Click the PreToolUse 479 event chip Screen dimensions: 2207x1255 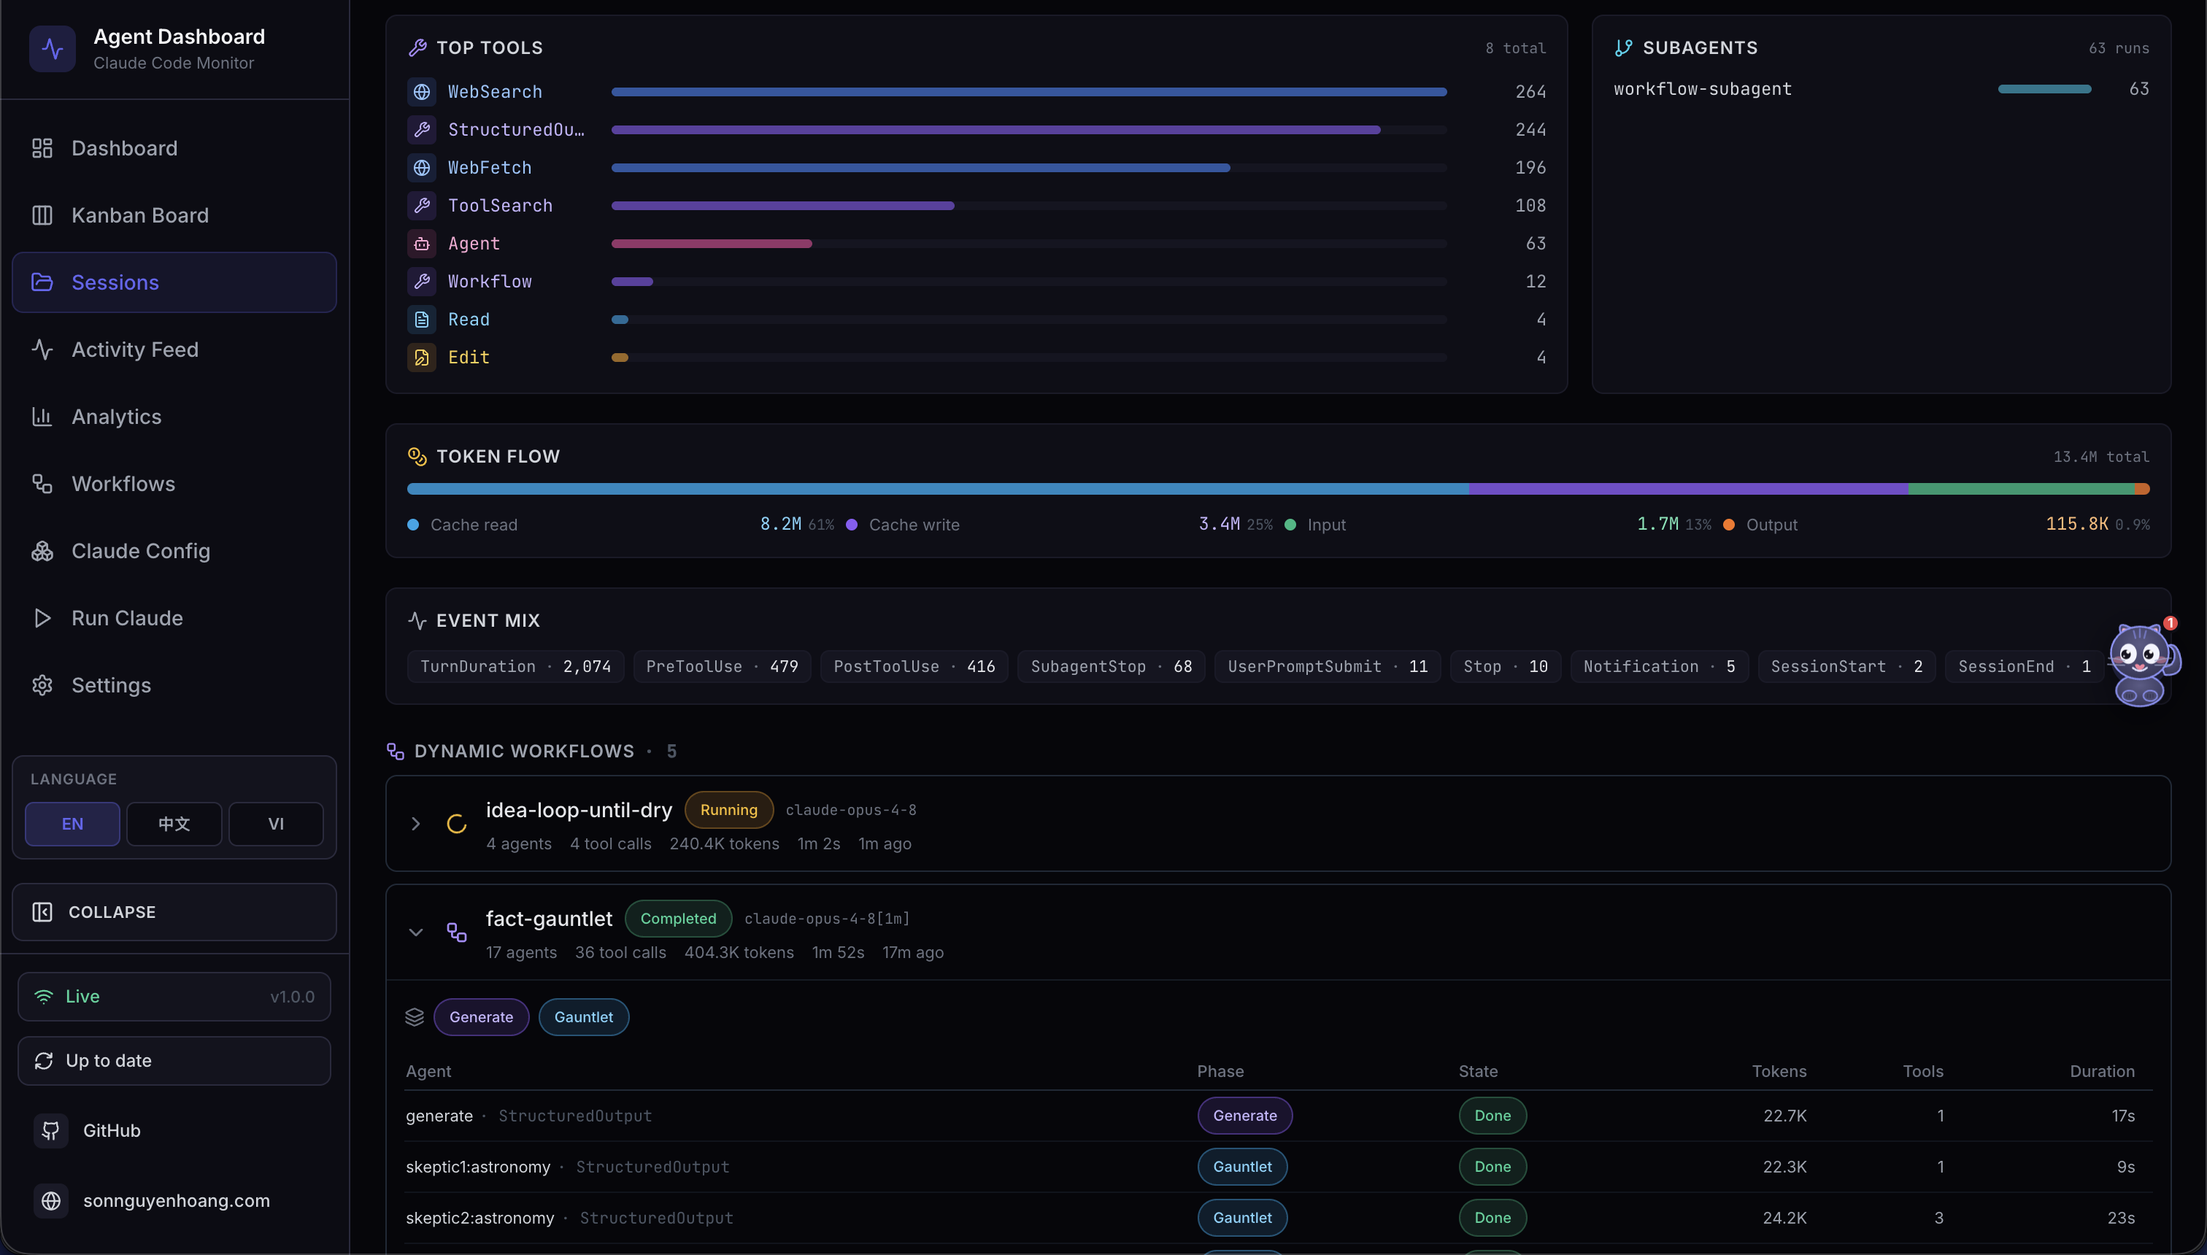point(723,666)
